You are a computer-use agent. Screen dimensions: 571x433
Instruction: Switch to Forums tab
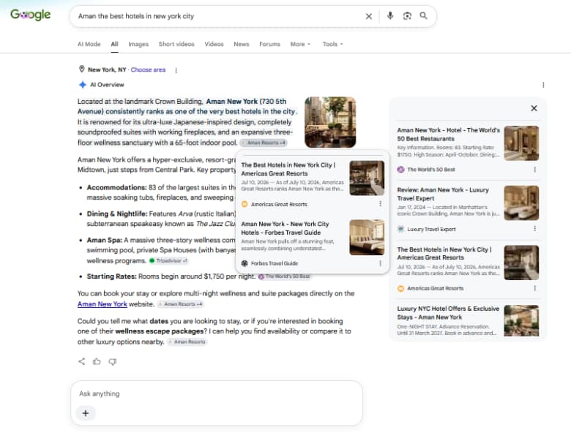point(270,44)
